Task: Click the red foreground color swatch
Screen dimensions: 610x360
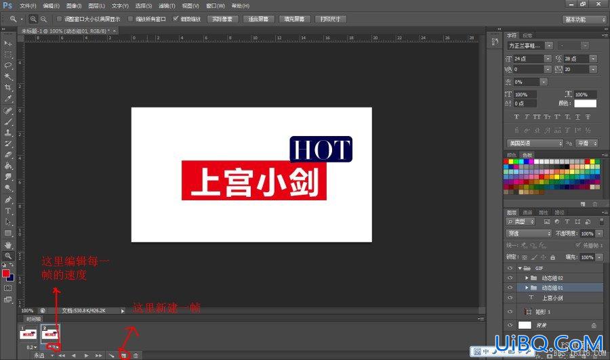Action: 6,273
